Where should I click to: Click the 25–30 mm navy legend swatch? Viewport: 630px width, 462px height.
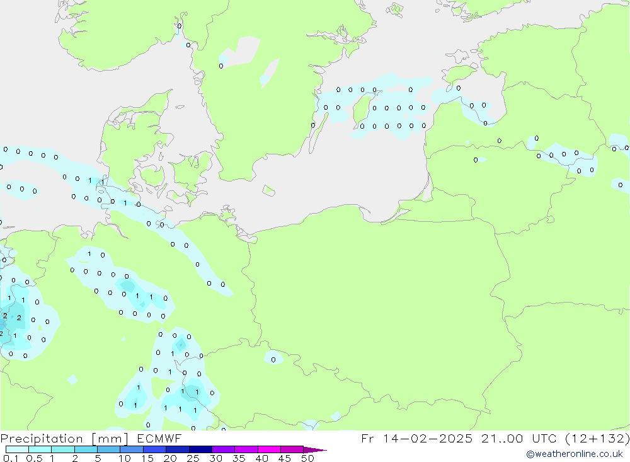(x=200, y=449)
